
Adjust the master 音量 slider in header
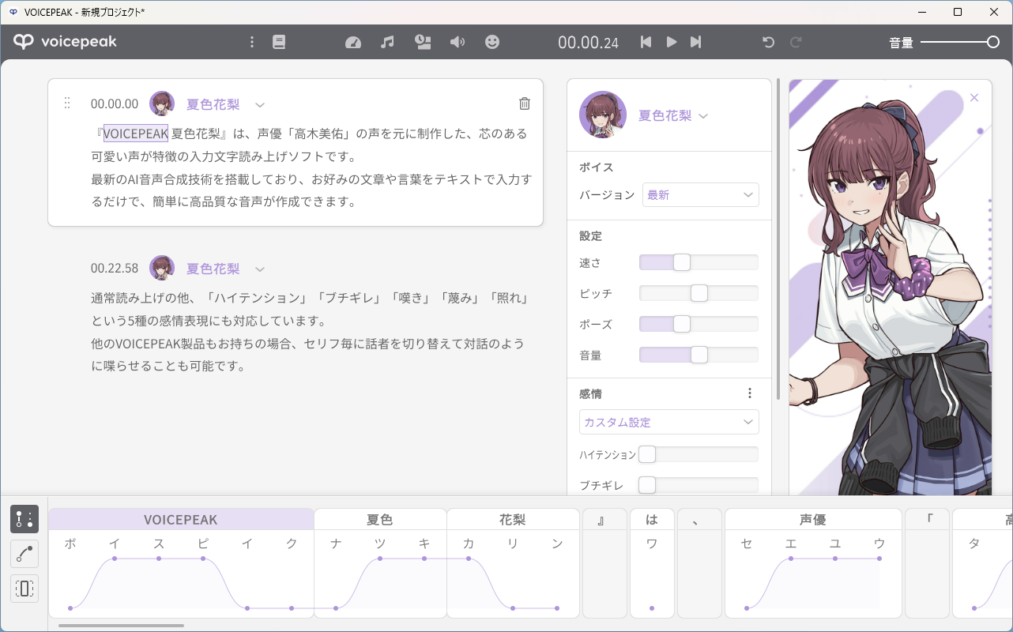[960, 42]
